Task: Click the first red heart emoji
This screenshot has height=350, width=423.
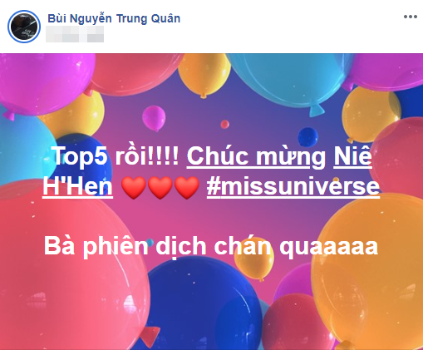Action: [x=134, y=187]
